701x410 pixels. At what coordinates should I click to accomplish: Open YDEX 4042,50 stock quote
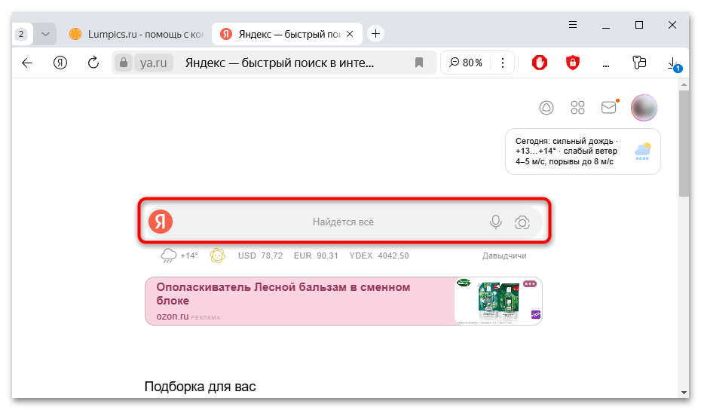pos(378,255)
